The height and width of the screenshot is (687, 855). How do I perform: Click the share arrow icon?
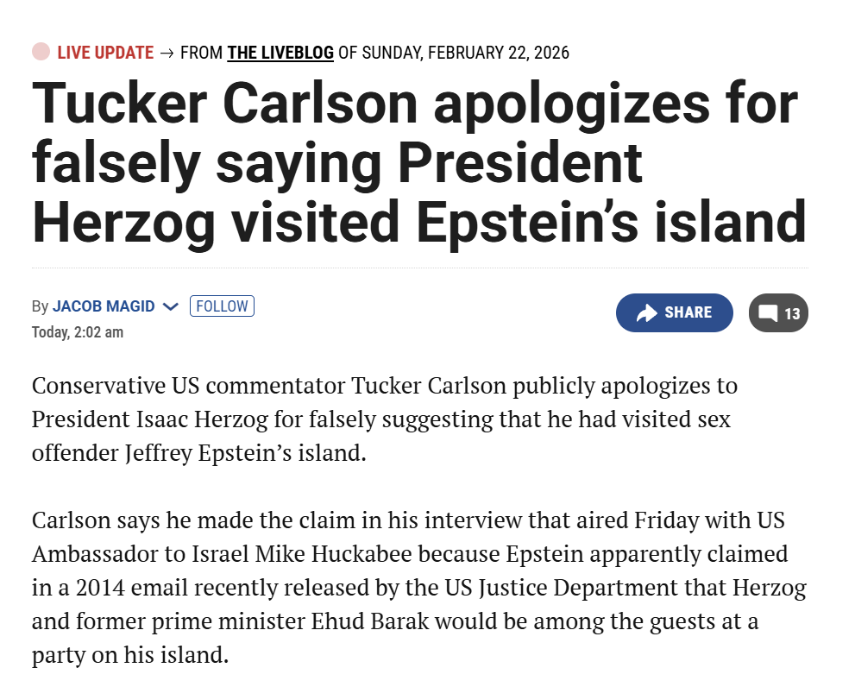click(x=647, y=313)
